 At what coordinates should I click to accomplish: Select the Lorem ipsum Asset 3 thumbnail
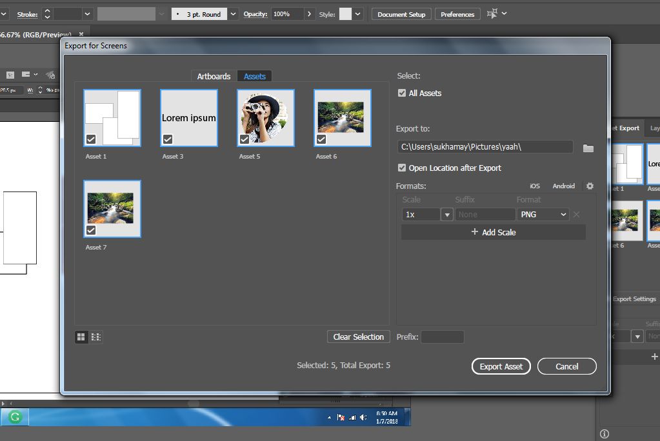[x=189, y=118]
